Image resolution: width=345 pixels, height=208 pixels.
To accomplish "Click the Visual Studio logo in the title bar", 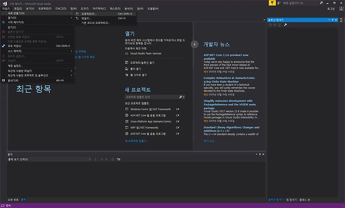I will click(4, 3).
